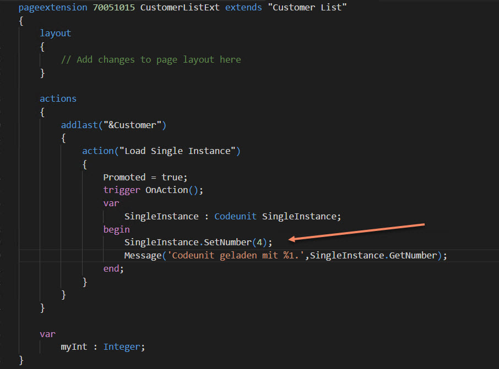Screen dimensions: 499x369
Task: Select the myInt variable name
Action: (x=74, y=346)
